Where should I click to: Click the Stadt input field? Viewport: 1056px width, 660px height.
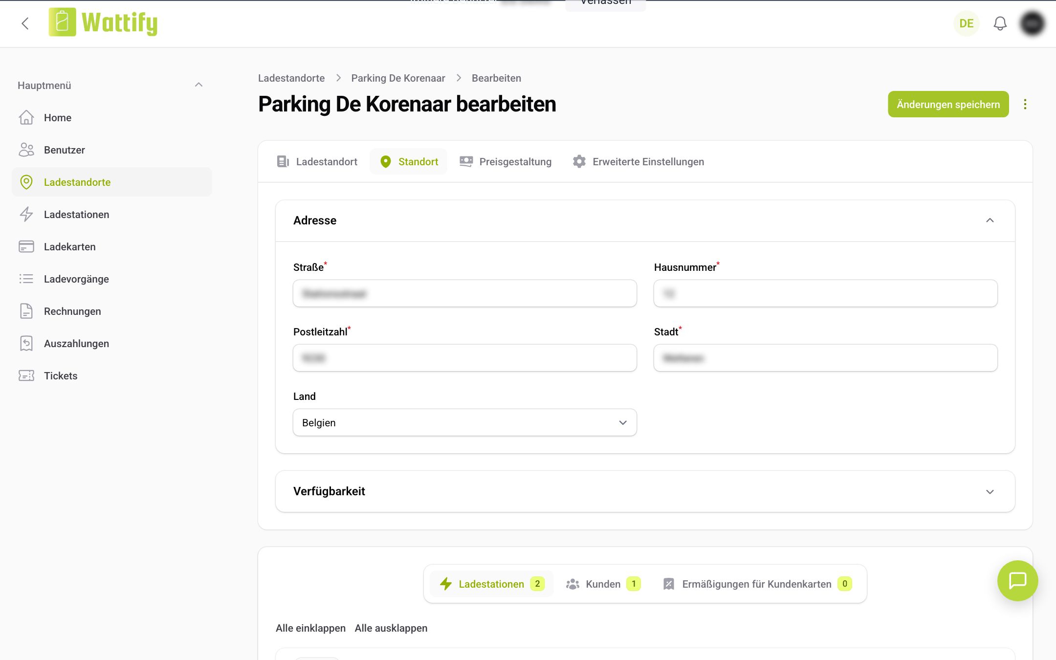(x=825, y=358)
